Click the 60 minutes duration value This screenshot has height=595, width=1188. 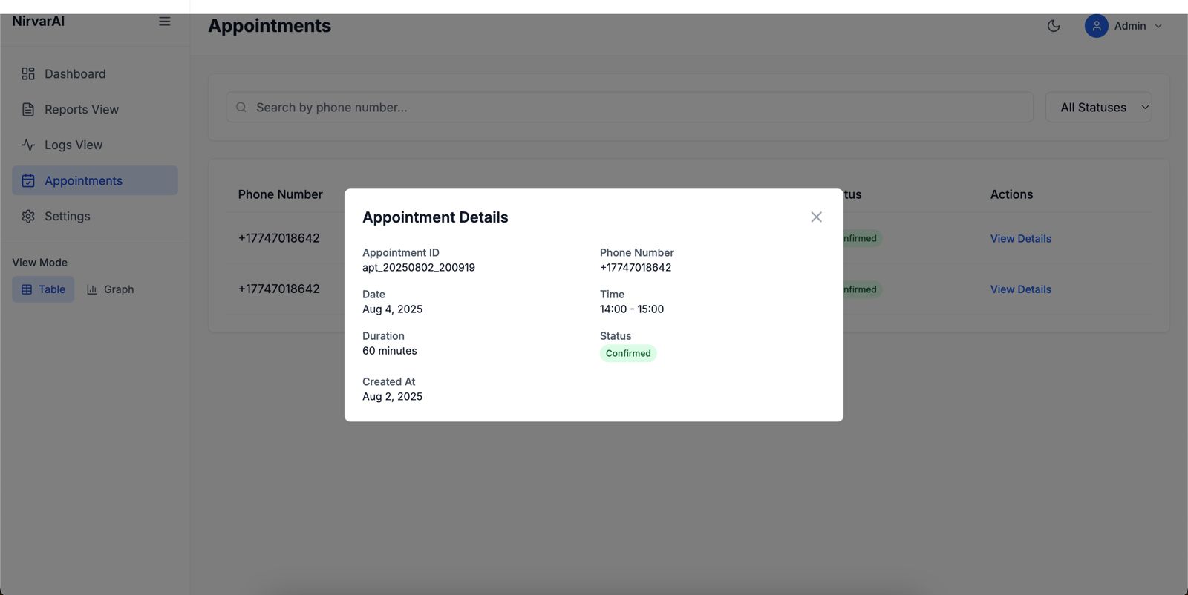390,351
